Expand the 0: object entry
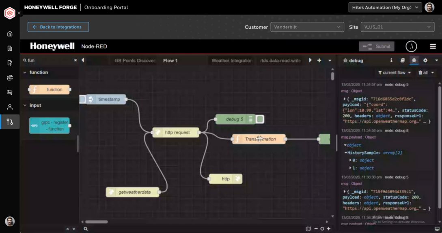This screenshot has height=233, width=442. [350, 160]
